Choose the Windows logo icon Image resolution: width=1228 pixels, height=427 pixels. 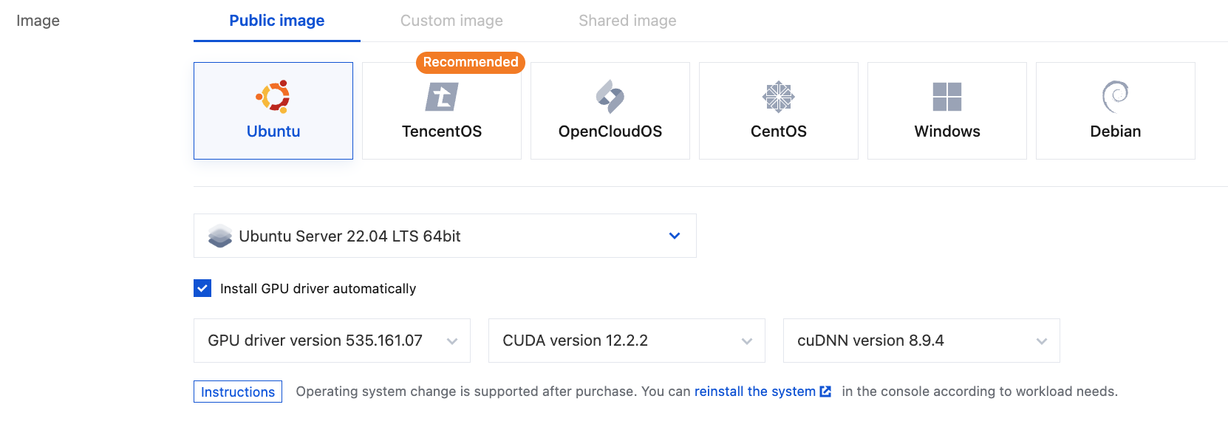coord(947,97)
